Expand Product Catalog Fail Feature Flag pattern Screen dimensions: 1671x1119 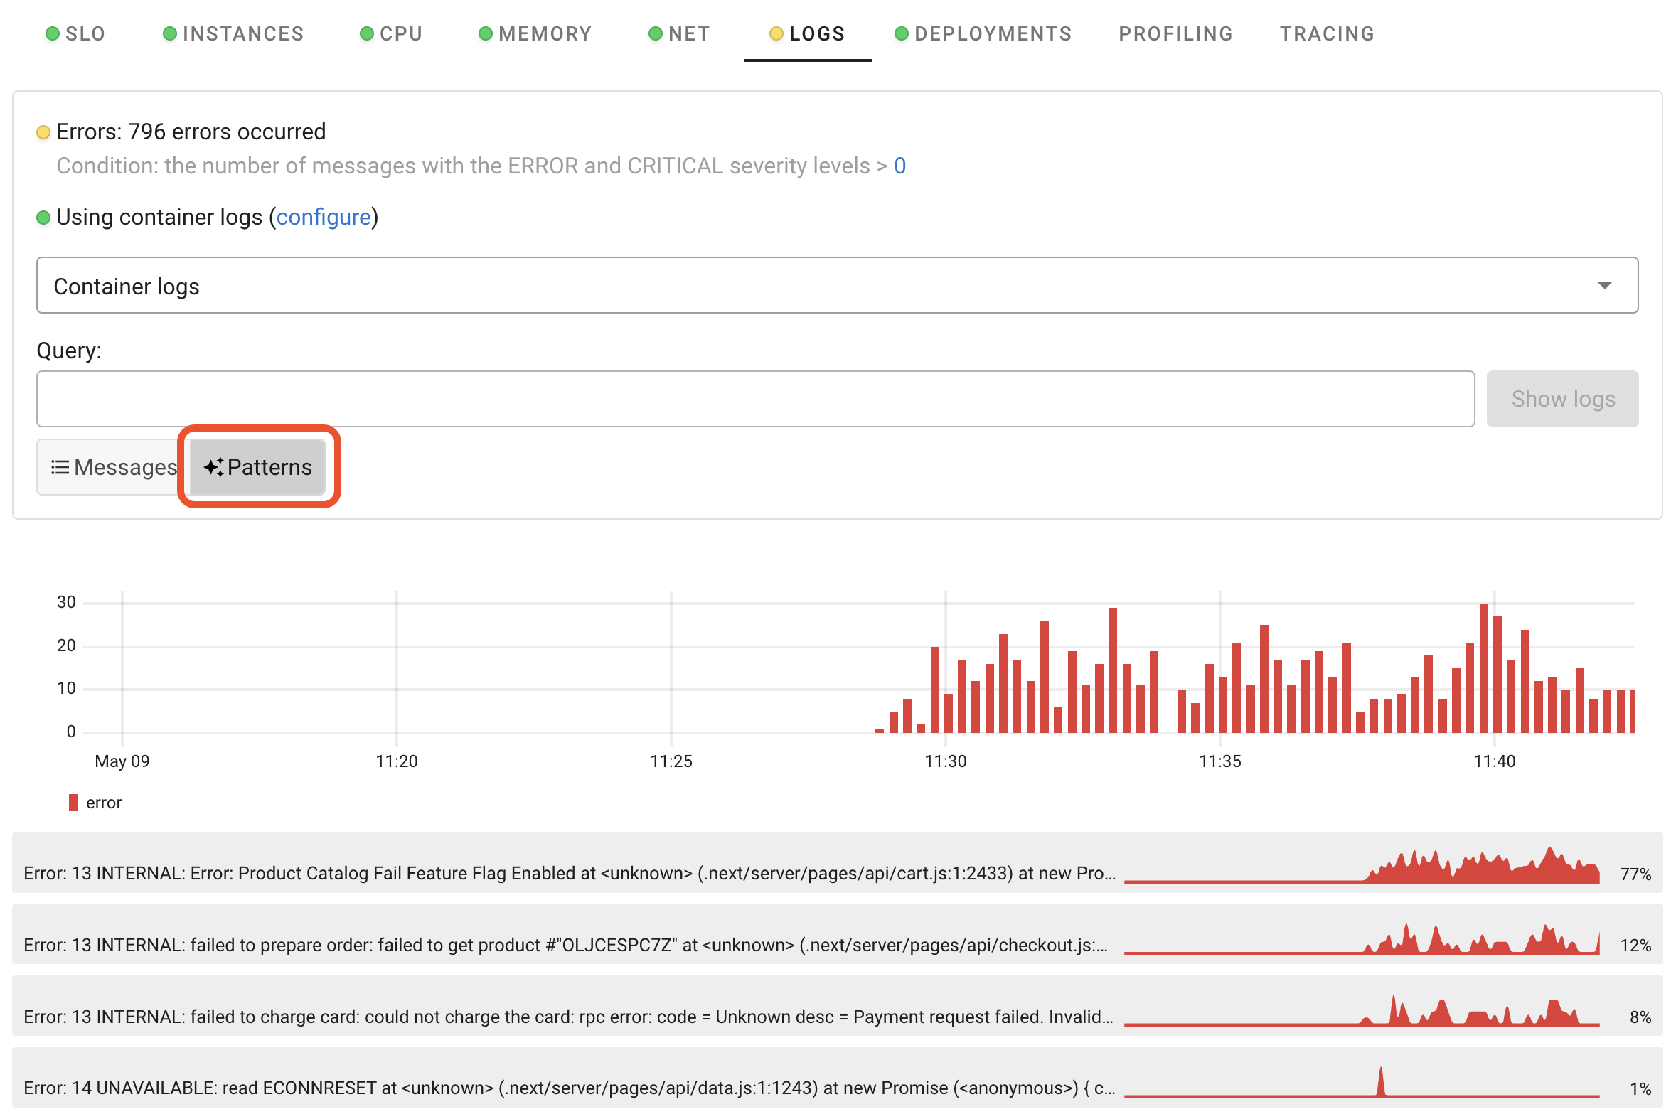(569, 872)
